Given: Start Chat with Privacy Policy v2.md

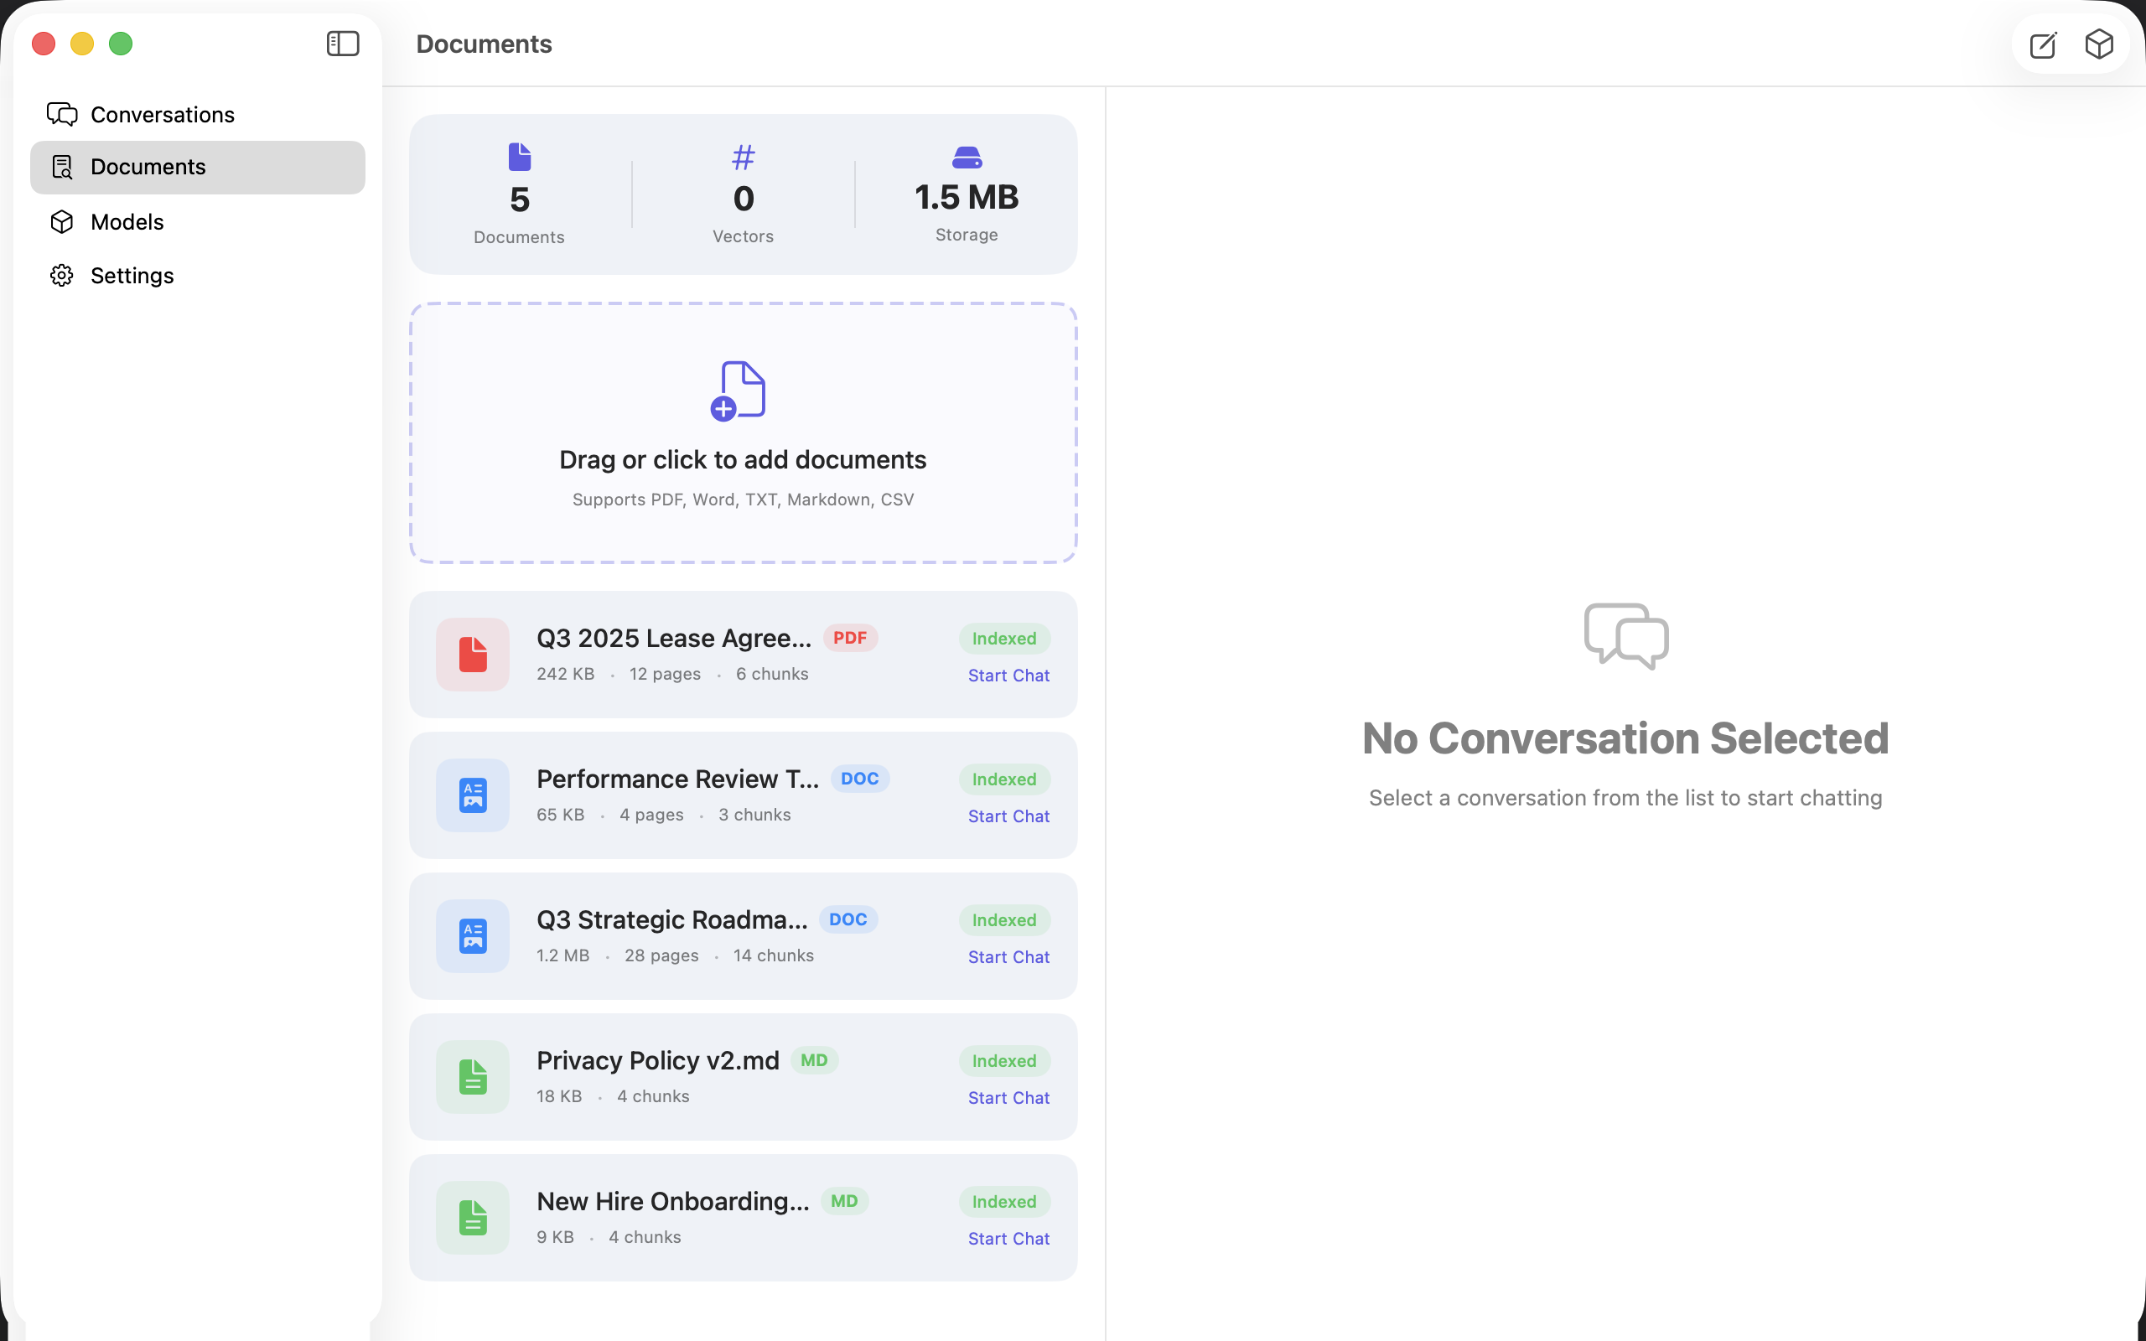Looking at the screenshot, I should coord(1008,1098).
